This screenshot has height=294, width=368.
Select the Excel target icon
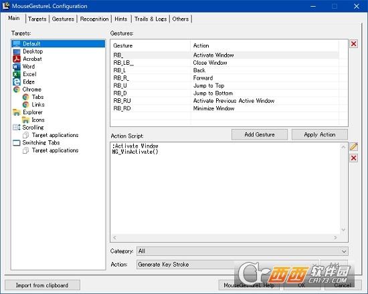(x=17, y=74)
